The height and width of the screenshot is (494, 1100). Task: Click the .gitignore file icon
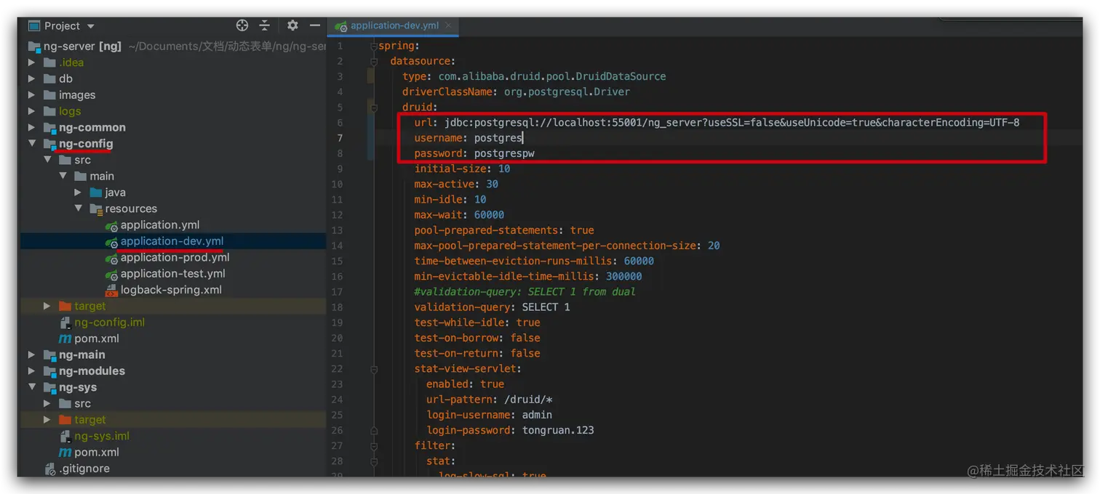[49, 469]
